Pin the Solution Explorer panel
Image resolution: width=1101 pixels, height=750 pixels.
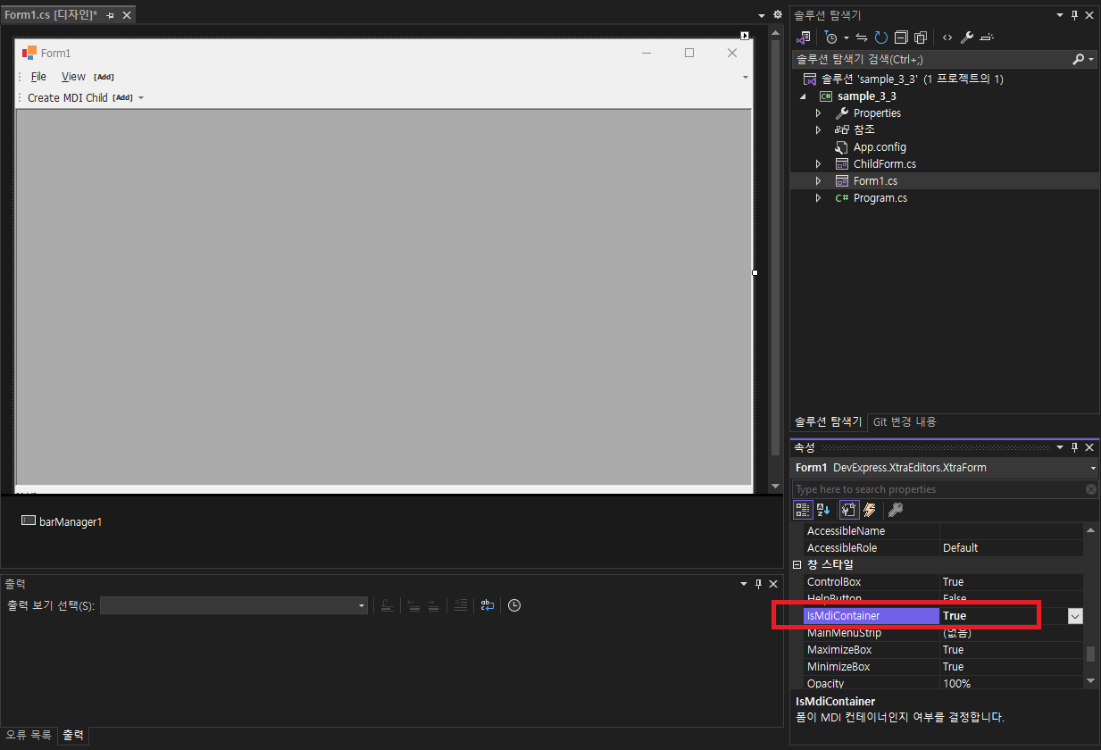pos(1075,15)
